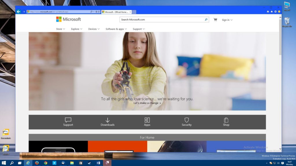The image size is (296, 166).
Task: Open browser Tools gear icon
Action: click(x=275, y=12)
